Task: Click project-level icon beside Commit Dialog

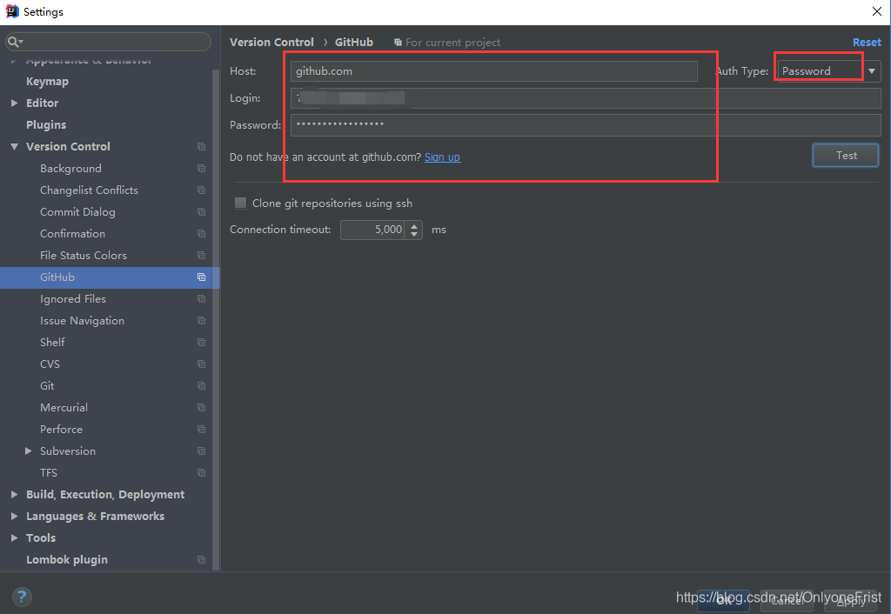Action: pyautogui.click(x=201, y=212)
